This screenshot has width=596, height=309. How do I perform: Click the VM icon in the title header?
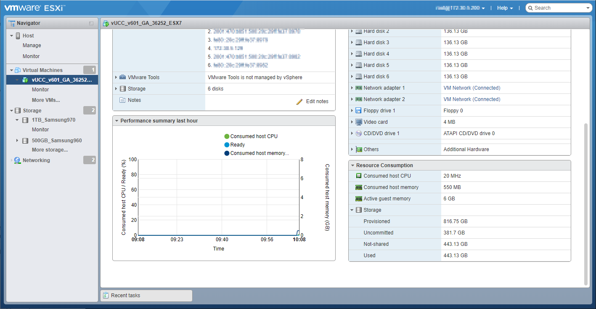point(106,24)
